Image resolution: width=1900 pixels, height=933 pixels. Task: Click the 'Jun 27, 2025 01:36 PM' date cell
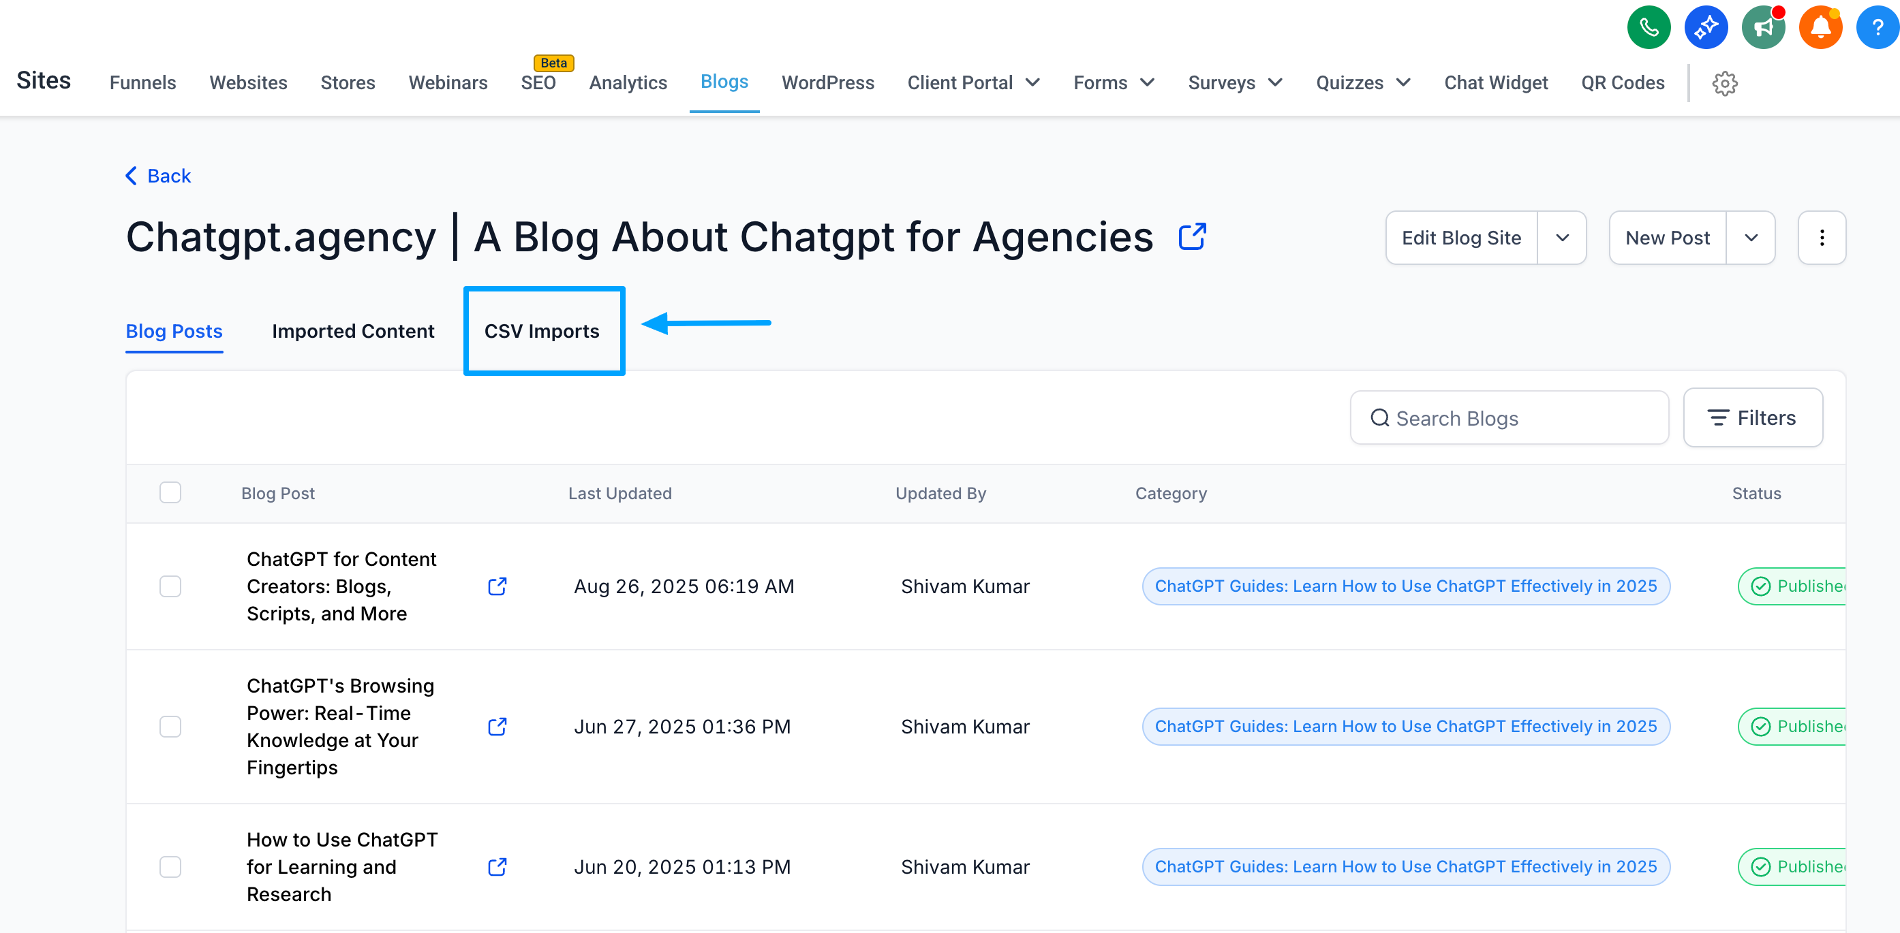(682, 726)
